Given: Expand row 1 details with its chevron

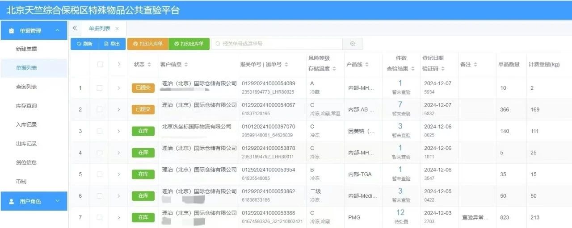Looking at the screenshot, I should (x=119, y=88).
